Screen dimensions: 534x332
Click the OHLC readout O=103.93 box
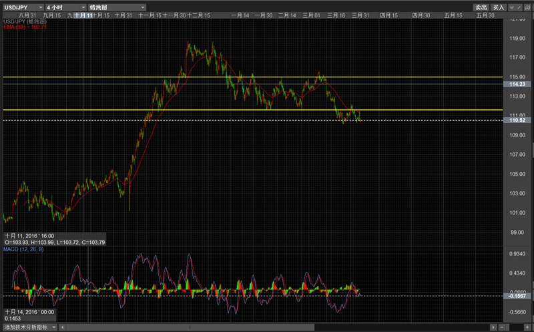(55, 239)
